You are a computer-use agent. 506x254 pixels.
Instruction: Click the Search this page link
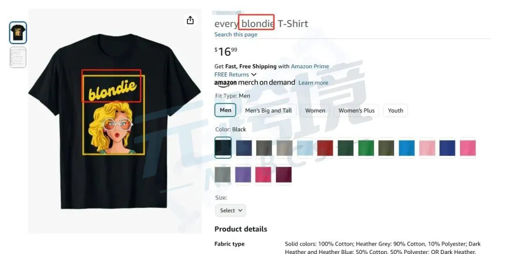[236, 35]
